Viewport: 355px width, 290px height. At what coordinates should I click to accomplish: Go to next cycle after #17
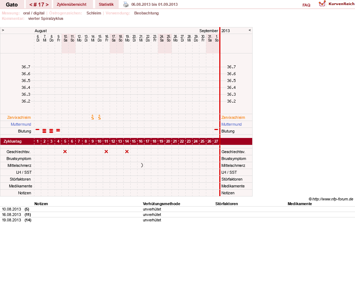(x=47, y=5)
